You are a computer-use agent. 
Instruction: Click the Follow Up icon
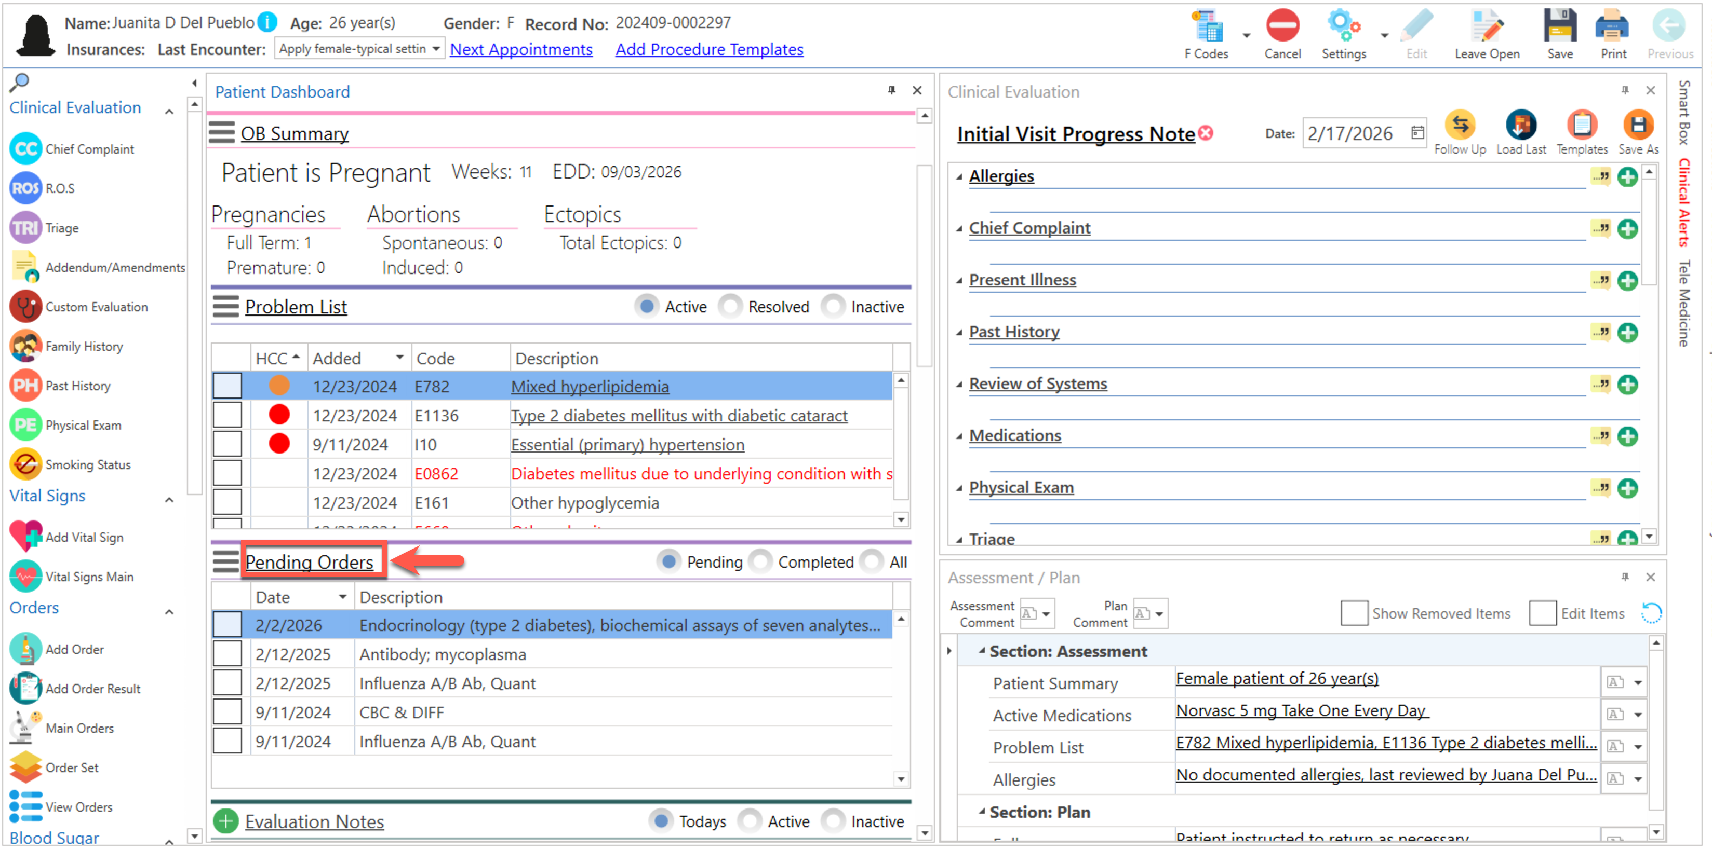point(1460,126)
